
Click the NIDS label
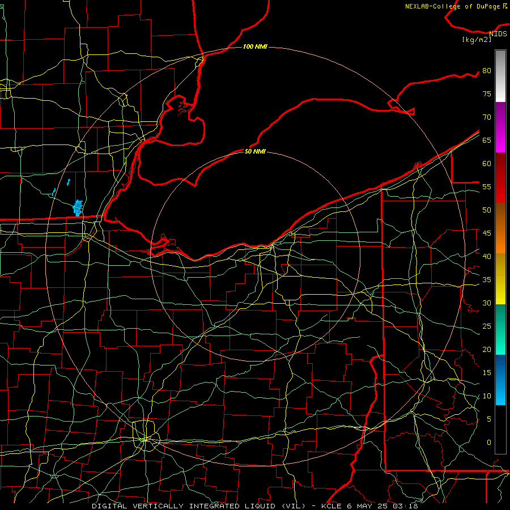pyautogui.click(x=498, y=34)
